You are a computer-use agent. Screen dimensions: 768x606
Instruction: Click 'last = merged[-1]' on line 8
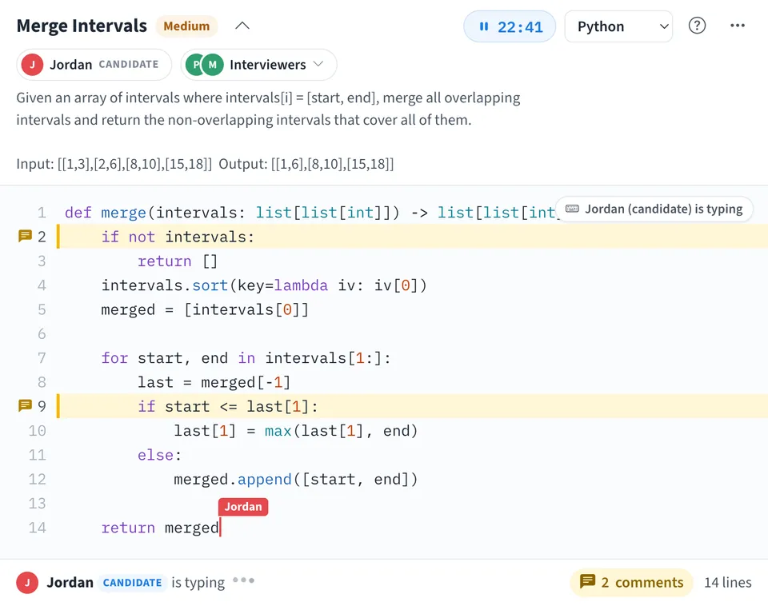coord(214,382)
